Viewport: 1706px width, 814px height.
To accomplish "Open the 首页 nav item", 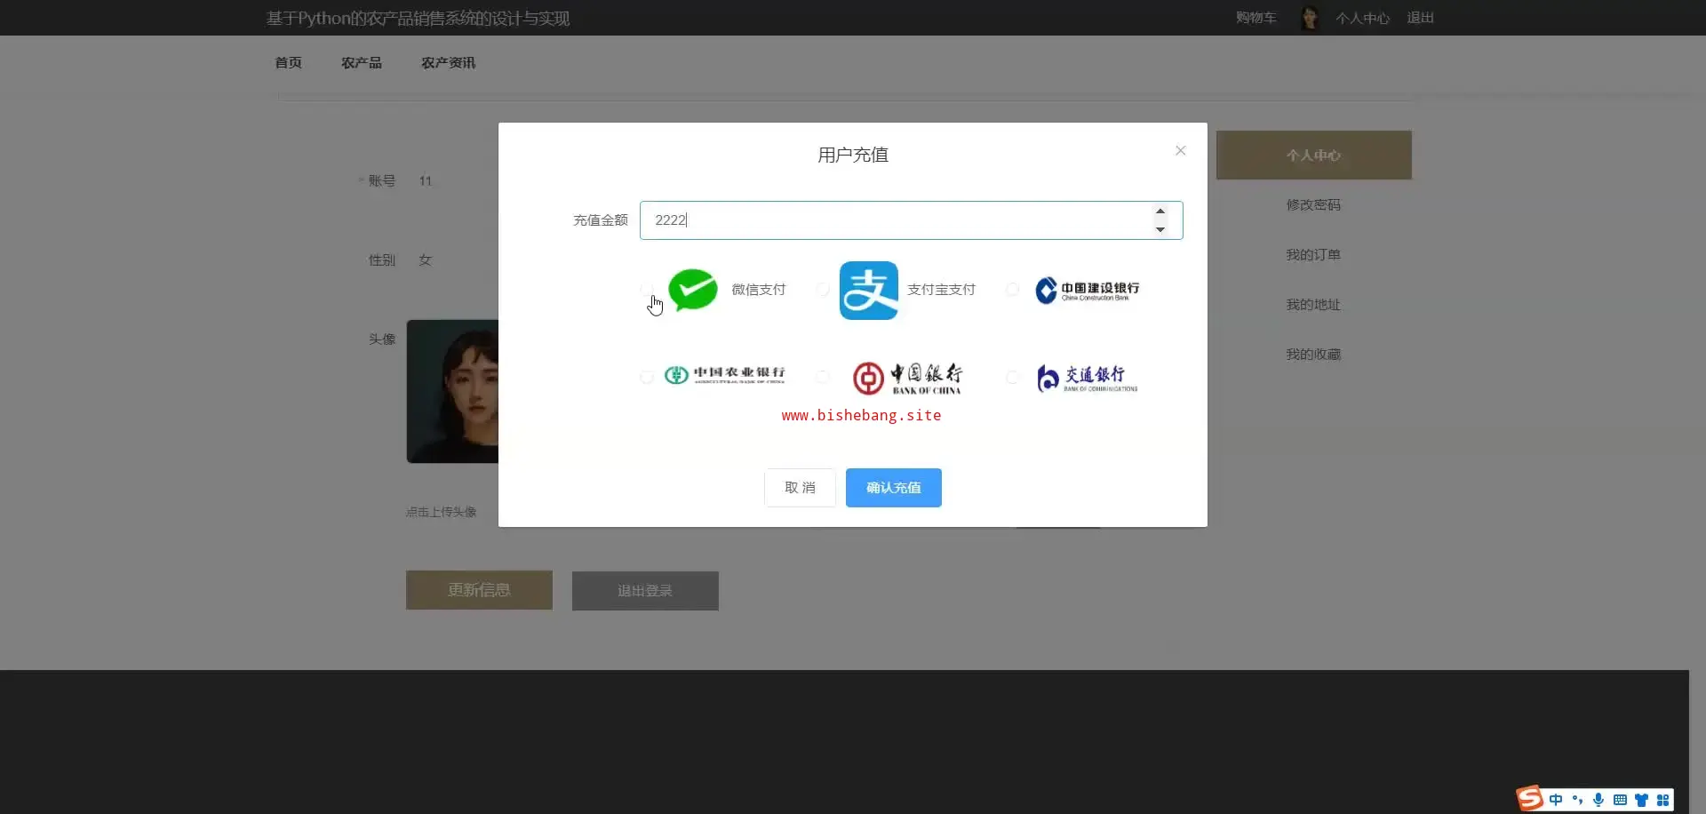I will click(288, 63).
